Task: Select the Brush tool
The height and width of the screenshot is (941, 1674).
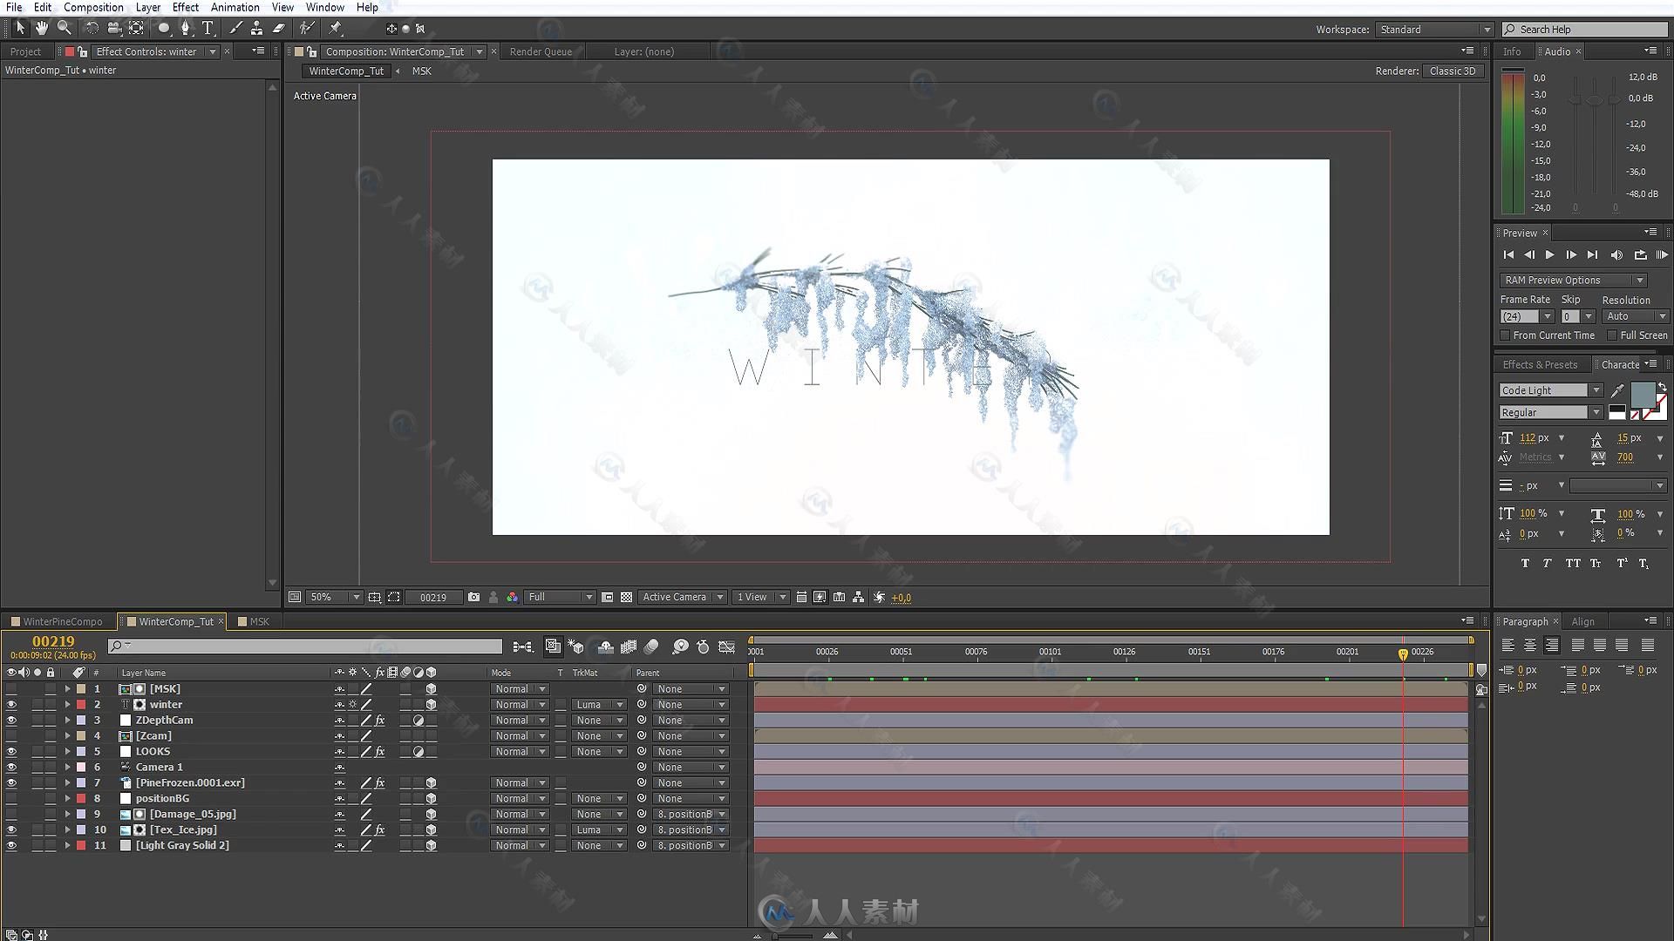Action: point(235,28)
